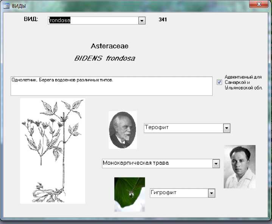
Task: Expand the Монокарпическая трава dropdown arrow
Action: coord(216,164)
